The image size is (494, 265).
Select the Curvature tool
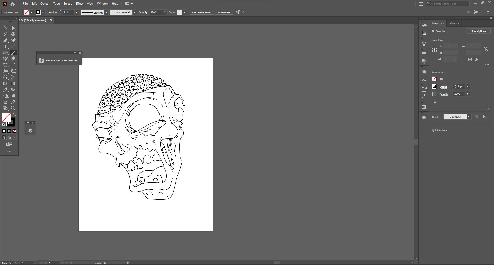click(13, 40)
